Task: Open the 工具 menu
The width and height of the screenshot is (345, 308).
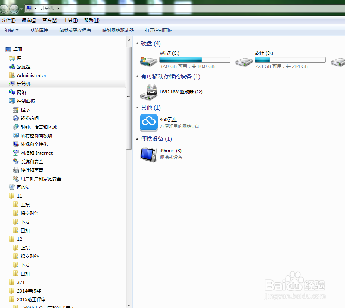Action: [x=71, y=20]
